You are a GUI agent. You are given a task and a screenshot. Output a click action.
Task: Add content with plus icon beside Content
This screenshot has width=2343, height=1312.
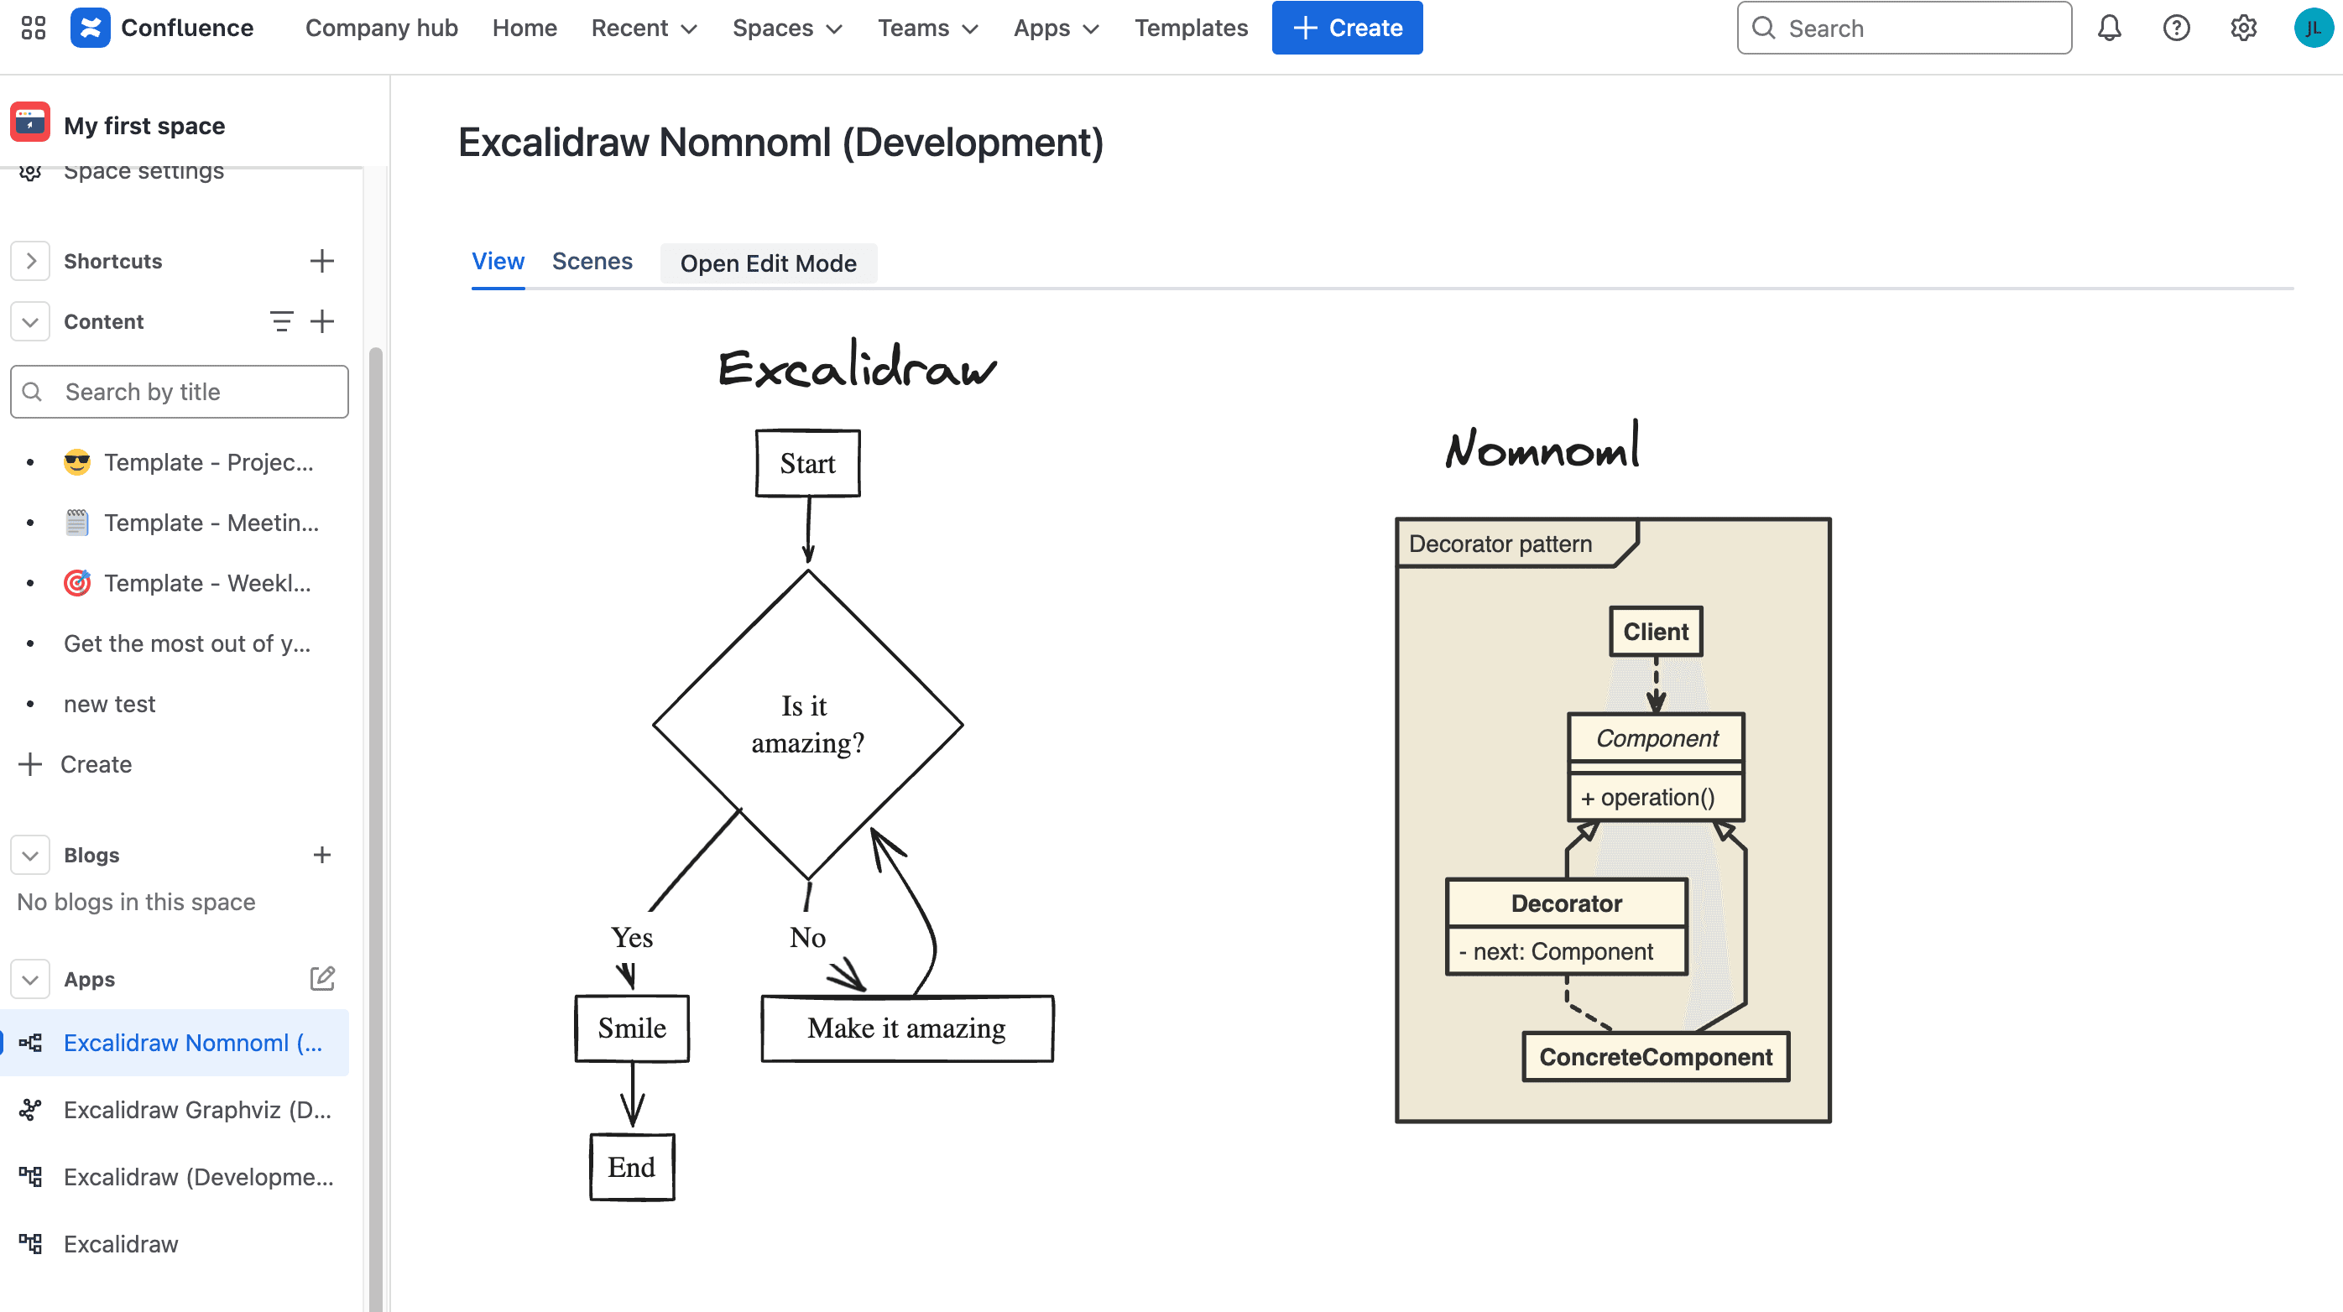click(x=322, y=321)
